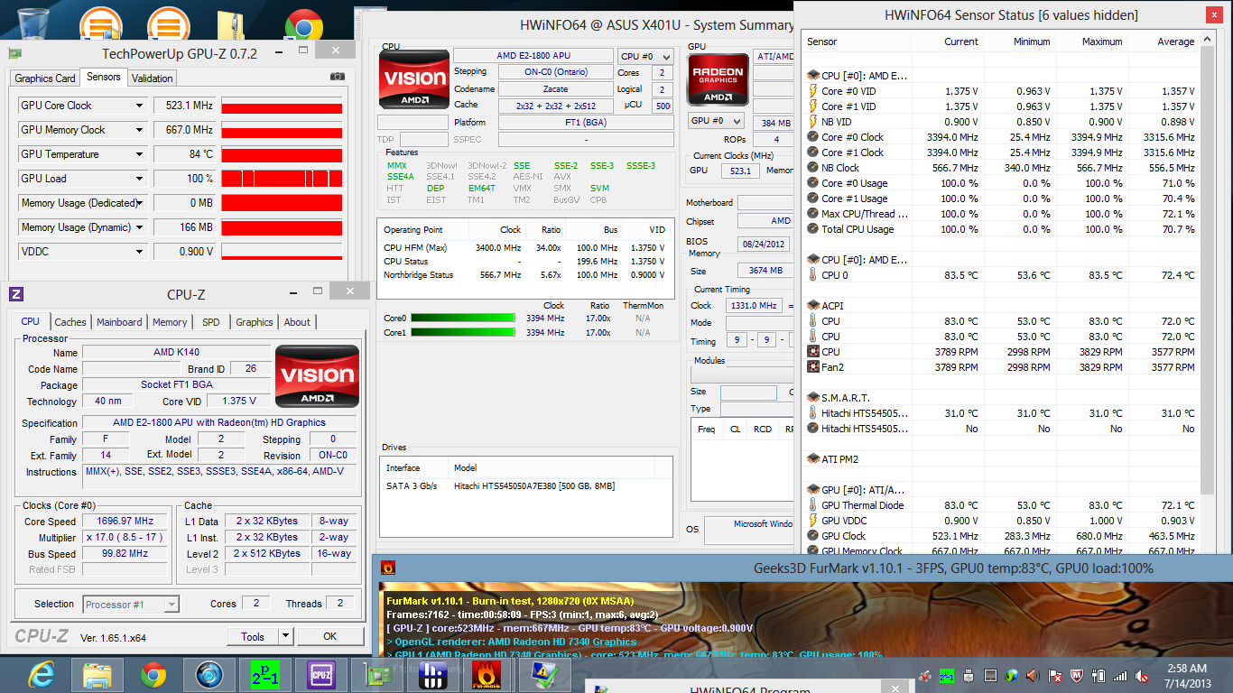The height and width of the screenshot is (693, 1233).
Task: Open the zipped folder desktop icon
Action: click(x=229, y=23)
